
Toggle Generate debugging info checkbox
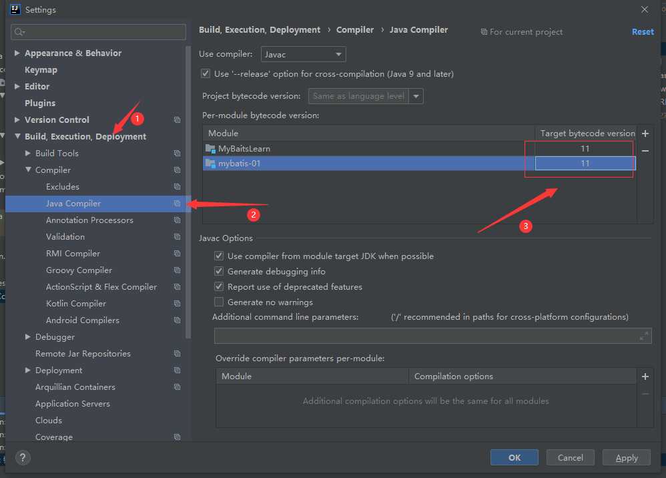[219, 272]
